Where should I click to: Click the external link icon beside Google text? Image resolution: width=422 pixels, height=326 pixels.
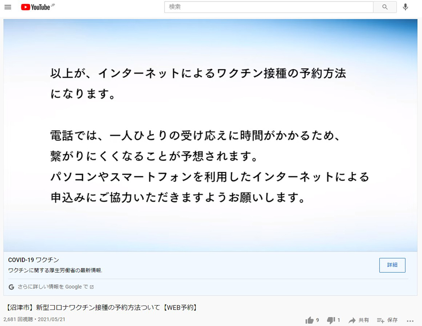pyautogui.click(x=92, y=287)
